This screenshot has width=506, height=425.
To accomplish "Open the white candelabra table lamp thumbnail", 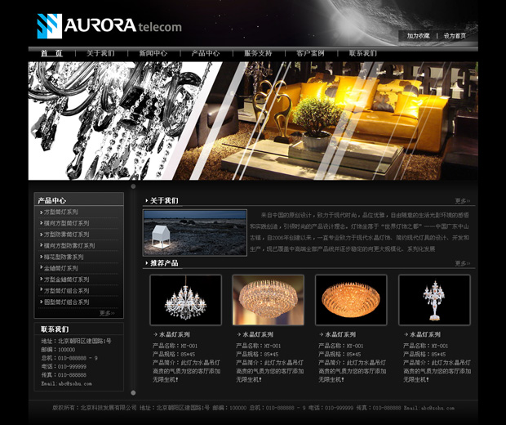I will coord(434,300).
